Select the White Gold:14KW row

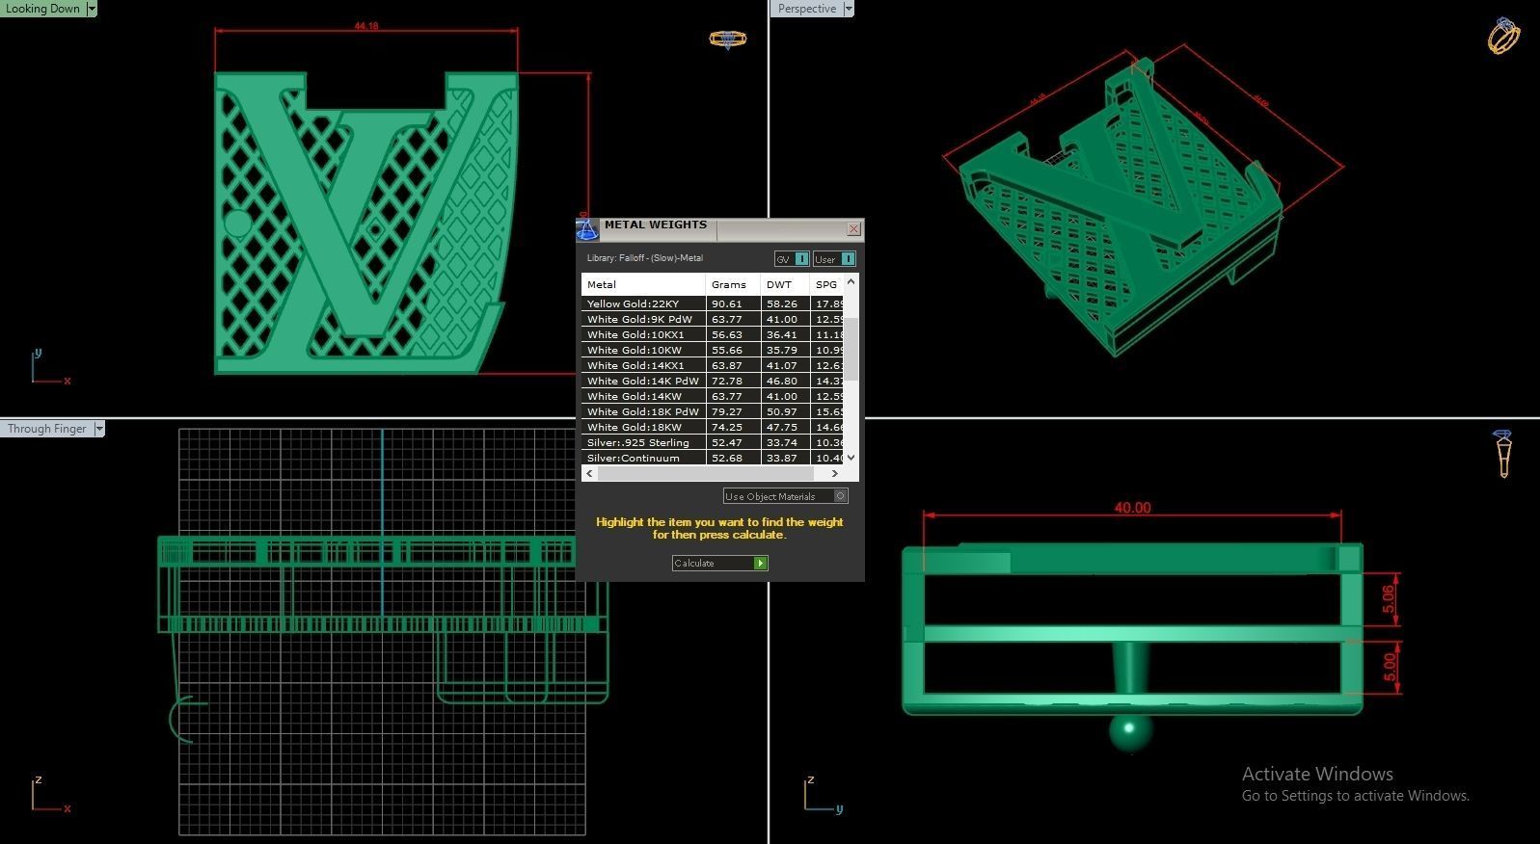click(x=713, y=396)
